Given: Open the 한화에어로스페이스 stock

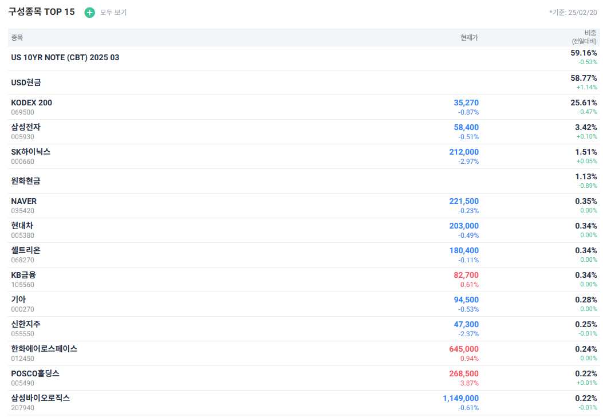Looking at the screenshot, I should (x=44, y=349).
